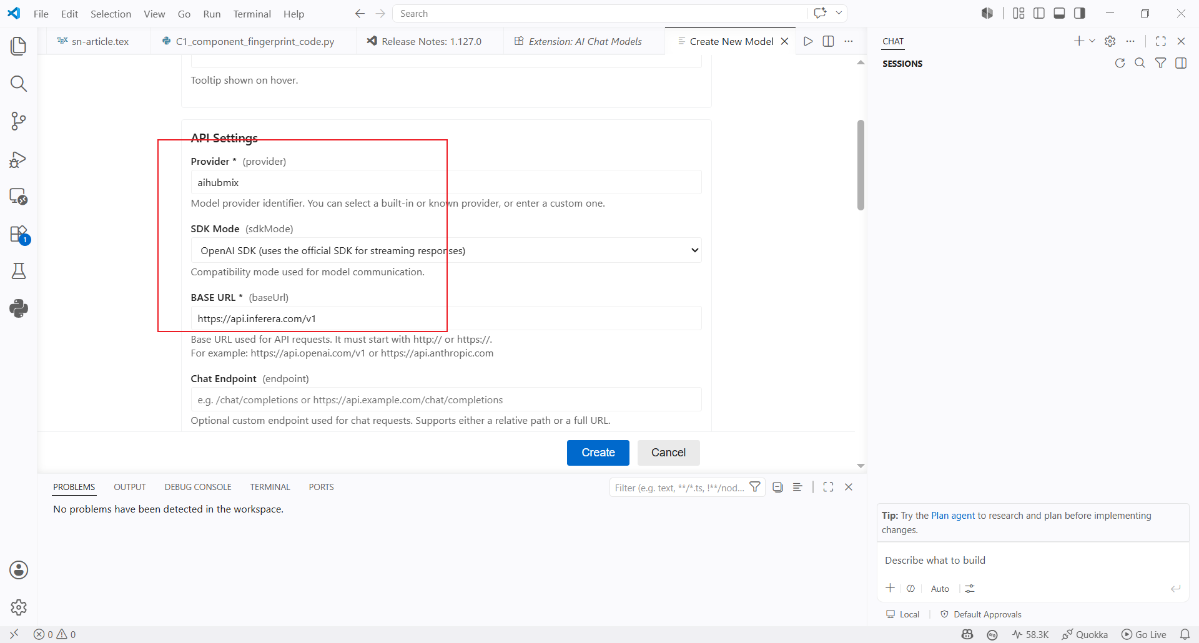Click Collapse All icon in Problems panel
The width and height of the screenshot is (1199, 643).
point(777,488)
